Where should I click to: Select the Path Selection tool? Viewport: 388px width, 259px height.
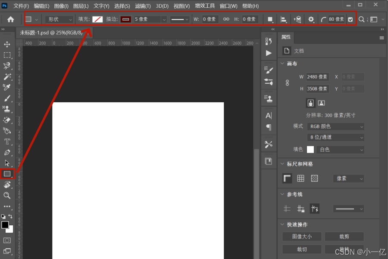pos(7,163)
